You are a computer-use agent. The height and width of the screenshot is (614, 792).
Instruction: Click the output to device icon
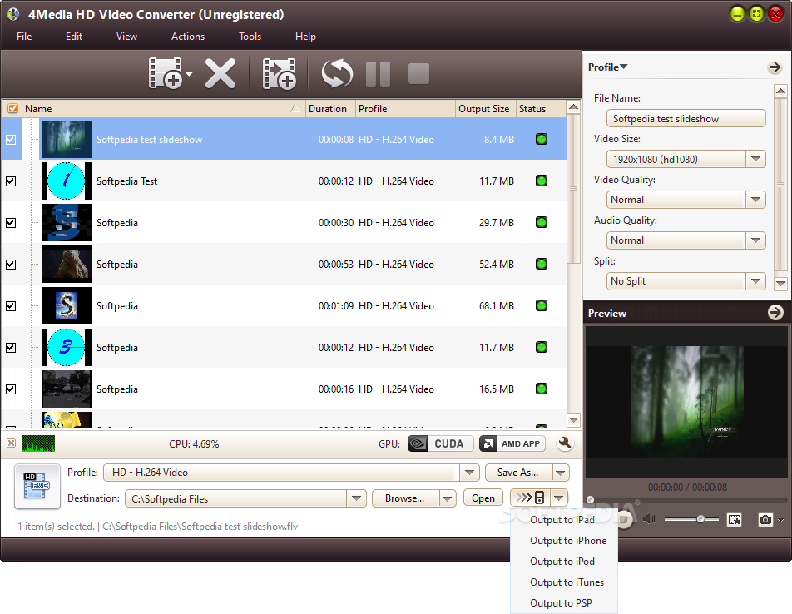pos(531,498)
